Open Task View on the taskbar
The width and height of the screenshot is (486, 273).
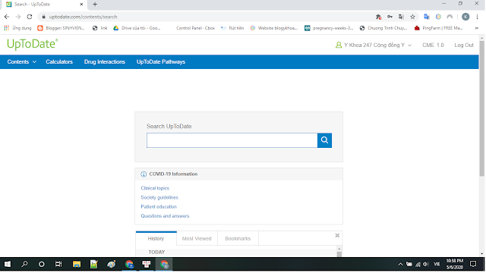pos(58,264)
